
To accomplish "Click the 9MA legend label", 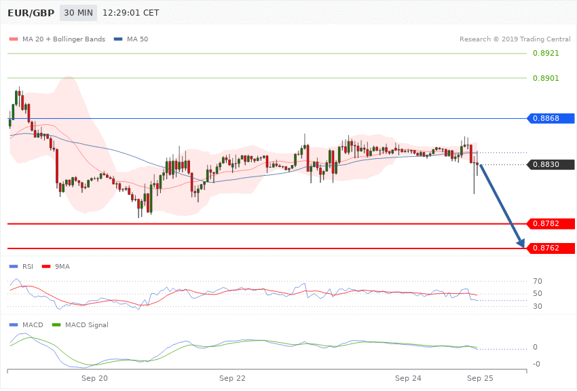I will point(62,266).
